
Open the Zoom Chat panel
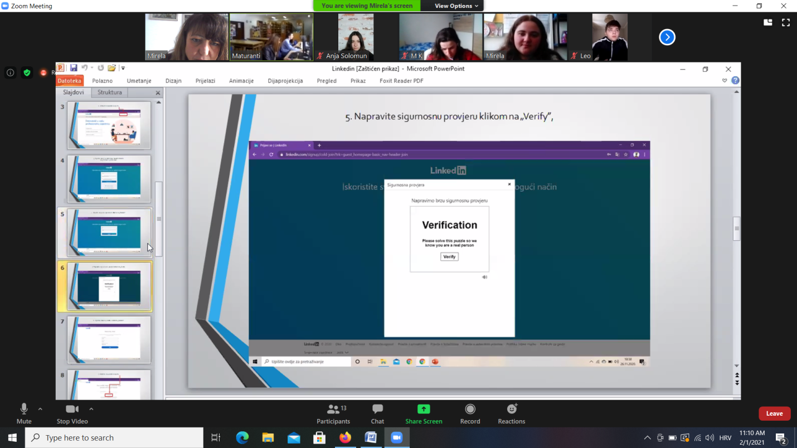point(377,415)
